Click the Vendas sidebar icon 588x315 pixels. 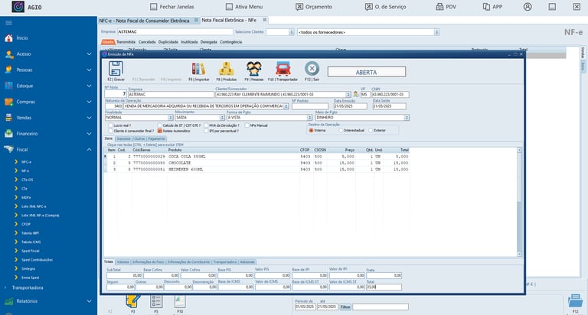tap(8, 118)
